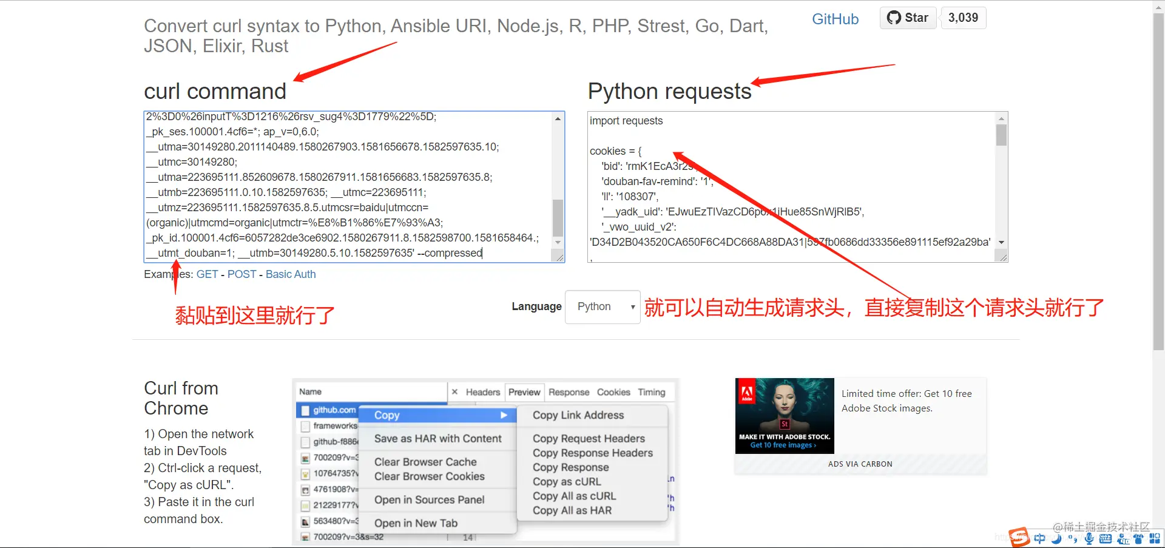Toggle the punctuation mode icon

(1073, 538)
